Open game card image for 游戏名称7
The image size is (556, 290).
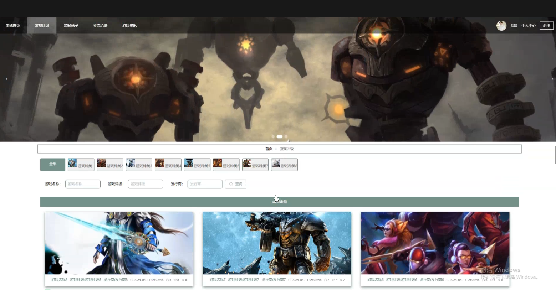(277, 243)
